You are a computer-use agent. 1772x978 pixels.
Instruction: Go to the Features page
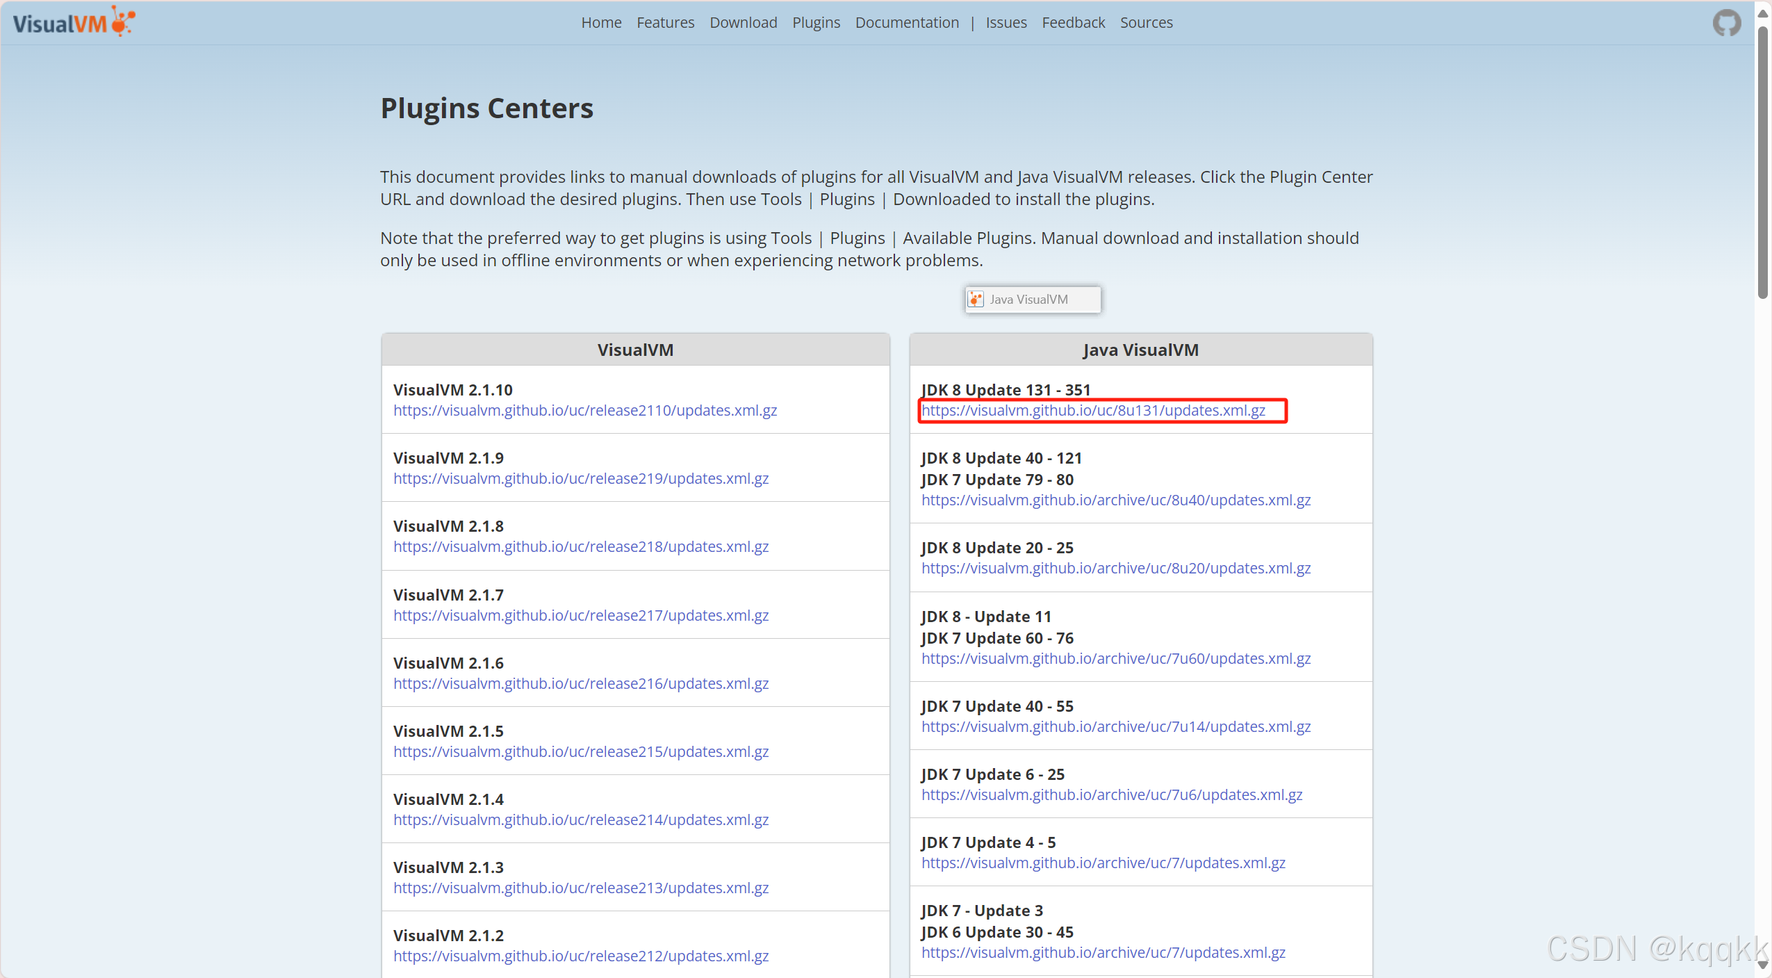pyautogui.click(x=665, y=23)
